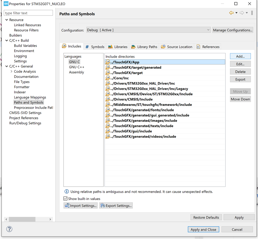This screenshot has width=258, height=239.
Task: Click the Export Settings... button
Action: [x=116, y=206]
